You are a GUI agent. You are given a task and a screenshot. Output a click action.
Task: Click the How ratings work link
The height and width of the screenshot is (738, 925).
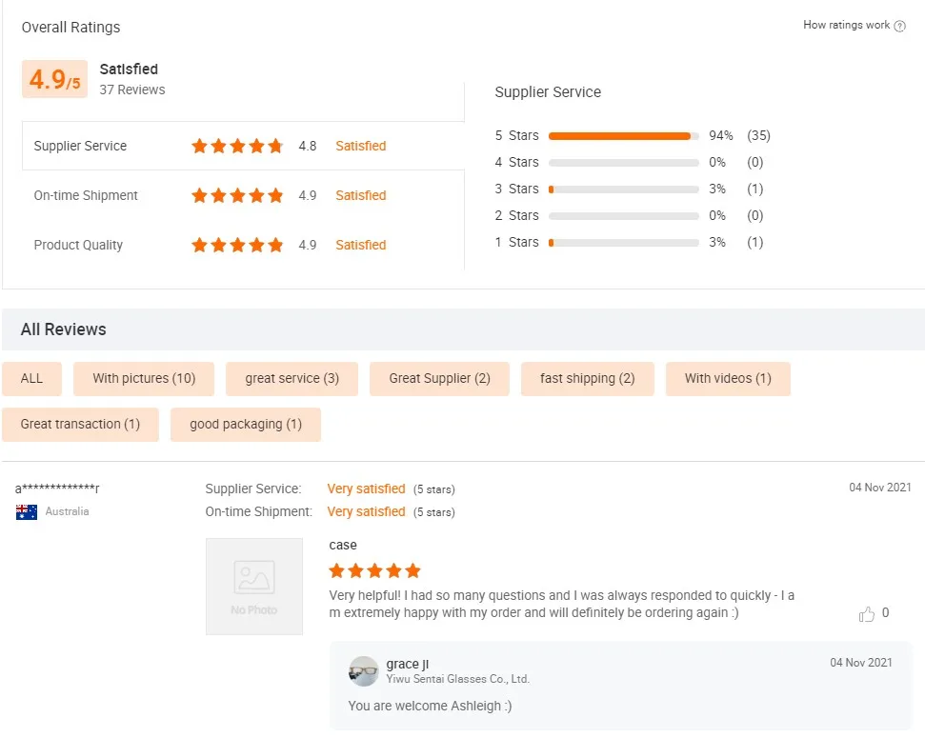(846, 26)
